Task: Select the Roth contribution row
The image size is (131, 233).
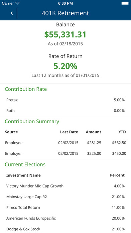Action: click(x=65, y=111)
